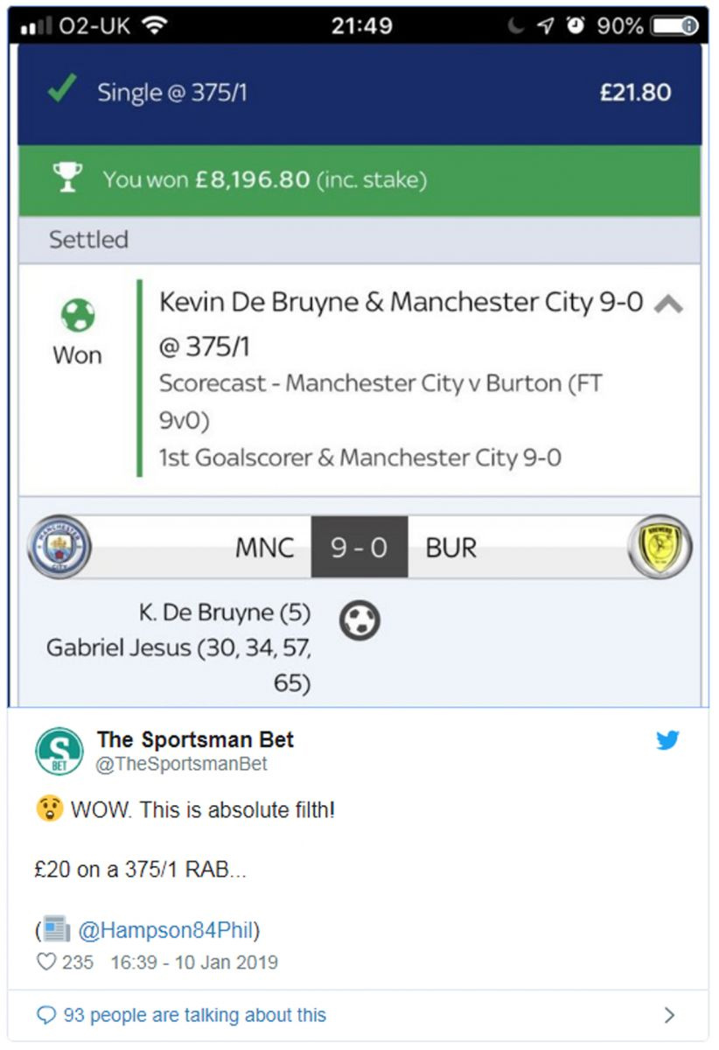Click the speech bubble replies icon
Viewport: 719px width, 1050px height.
(46, 1015)
